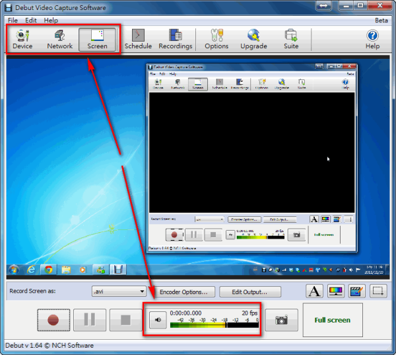The image size is (396, 355).
Task: Click the audio level meter bar
Action: point(214,325)
